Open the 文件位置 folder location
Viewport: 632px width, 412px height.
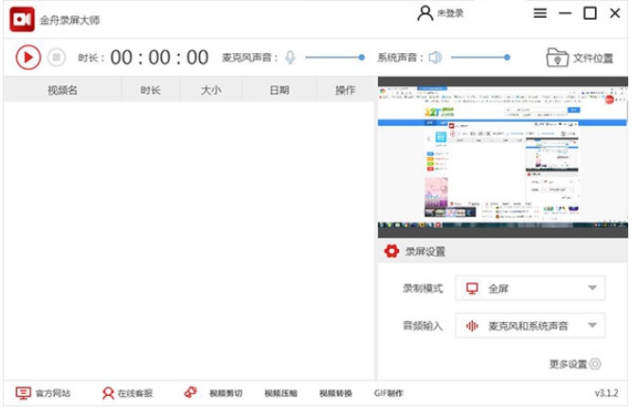(x=579, y=58)
